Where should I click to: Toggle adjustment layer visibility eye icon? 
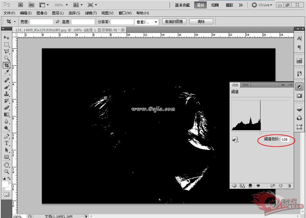click(258, 186)
